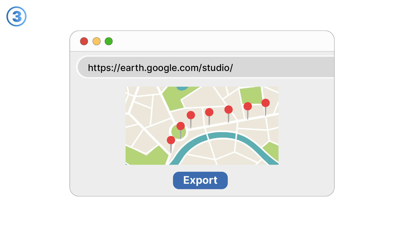Click the pin on the green roundabout
This screenshot has width=404, height=227.
181,126
